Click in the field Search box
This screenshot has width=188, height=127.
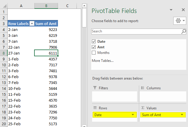click(x=135, y=31)
